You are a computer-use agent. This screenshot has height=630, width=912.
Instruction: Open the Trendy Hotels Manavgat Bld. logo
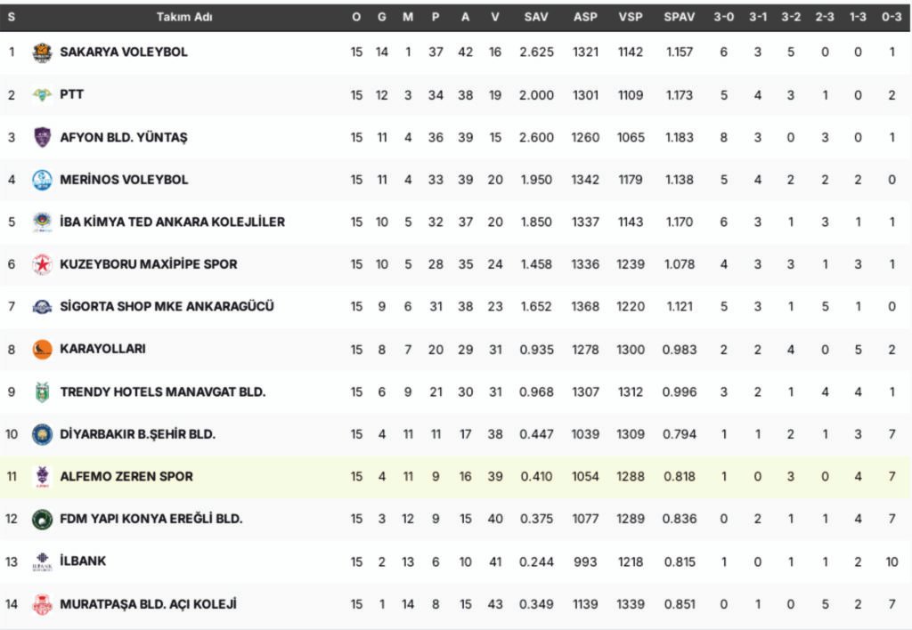(x=42, y=392)
